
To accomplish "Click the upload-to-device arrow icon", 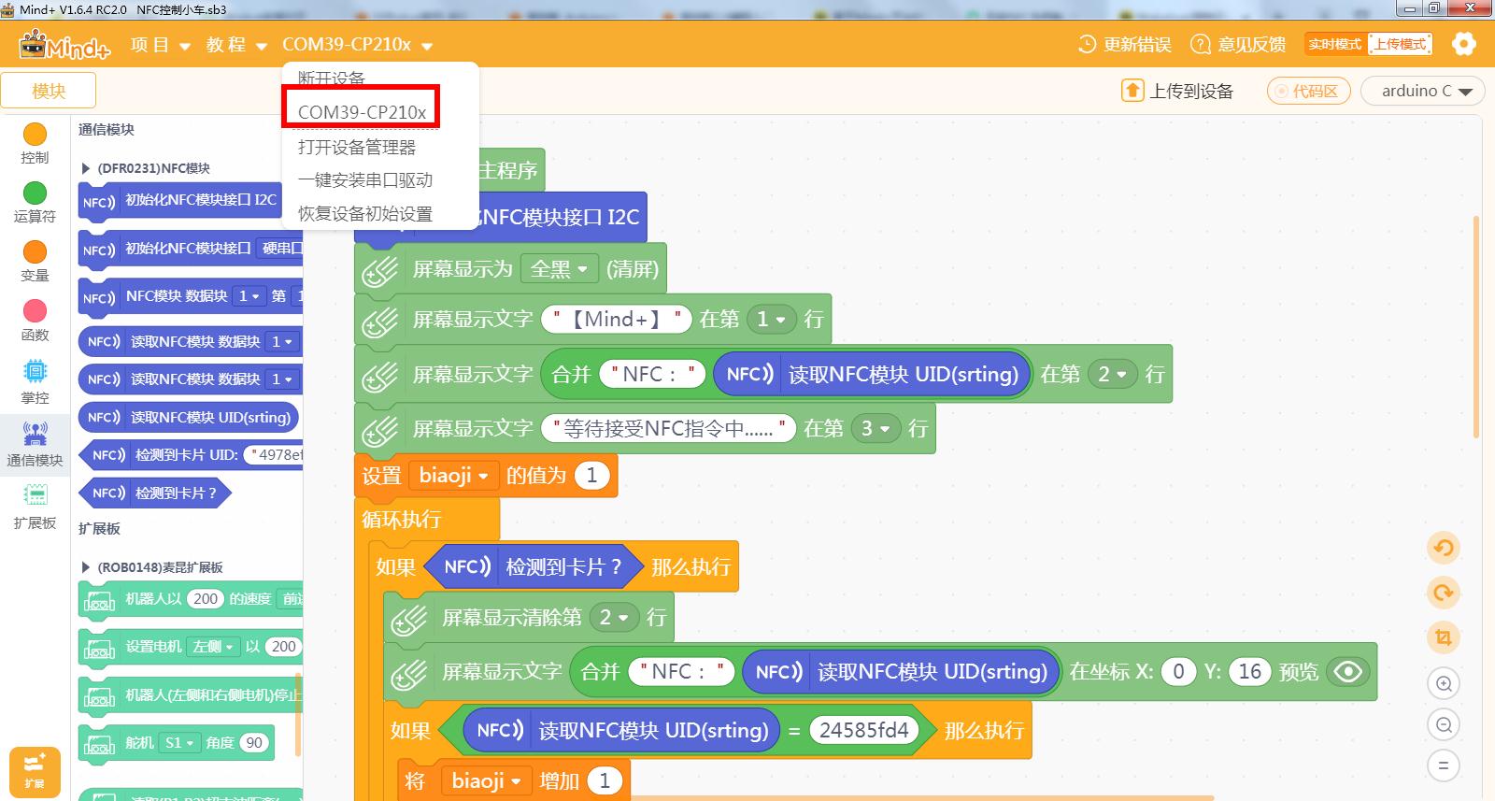I will tap(1132, 91).
